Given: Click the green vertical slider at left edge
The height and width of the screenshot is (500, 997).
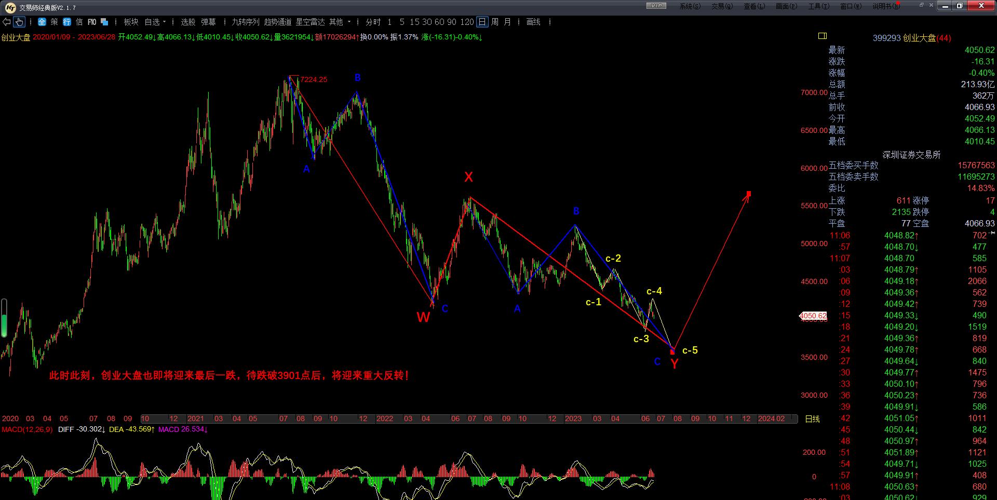Looking at the screenshot, I should [x=4, y=318].
